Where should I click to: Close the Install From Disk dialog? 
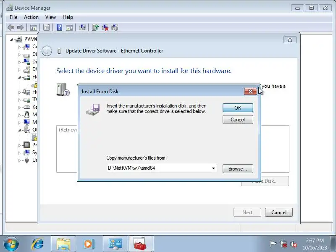[250, 91]
